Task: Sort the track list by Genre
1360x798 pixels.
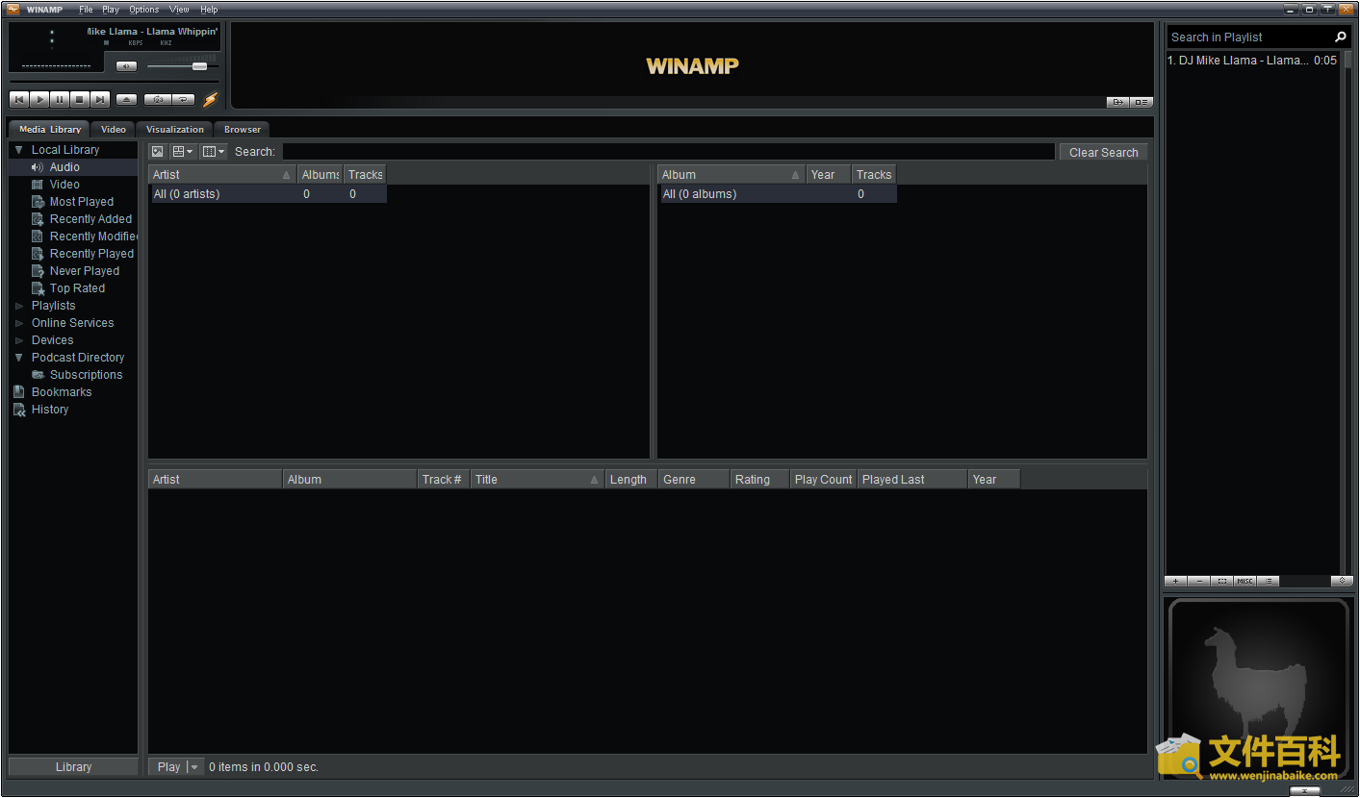Action: 693,479
